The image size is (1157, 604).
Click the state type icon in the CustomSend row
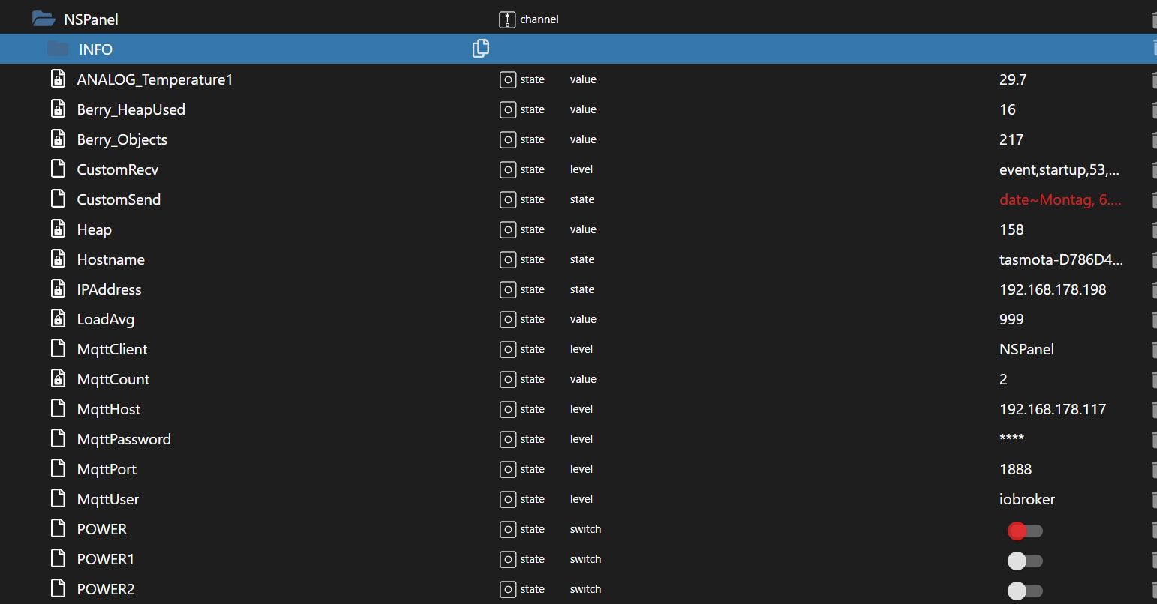pyautogui.click(x=508, y=199)
